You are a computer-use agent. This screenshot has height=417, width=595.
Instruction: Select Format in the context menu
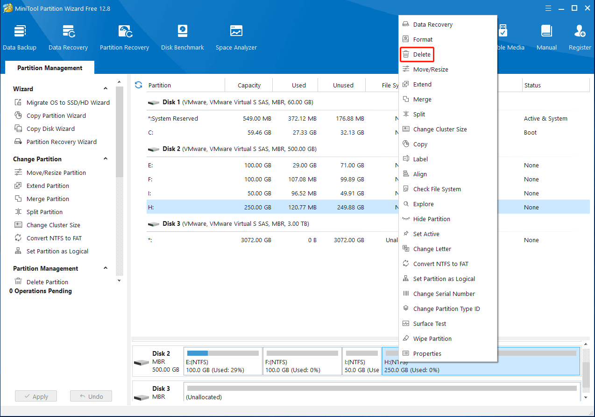point(423,40)
